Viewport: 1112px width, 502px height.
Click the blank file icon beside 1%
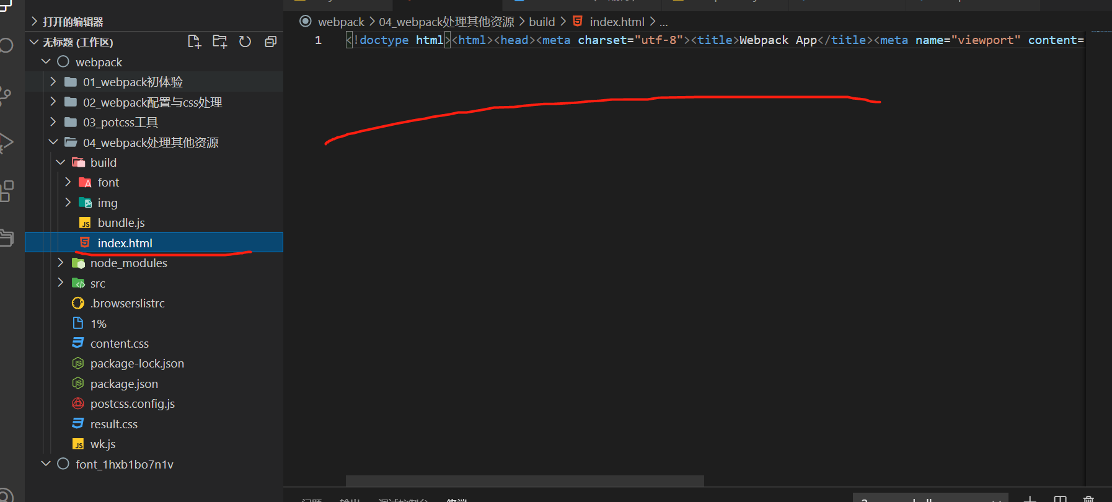coord(78,323)
